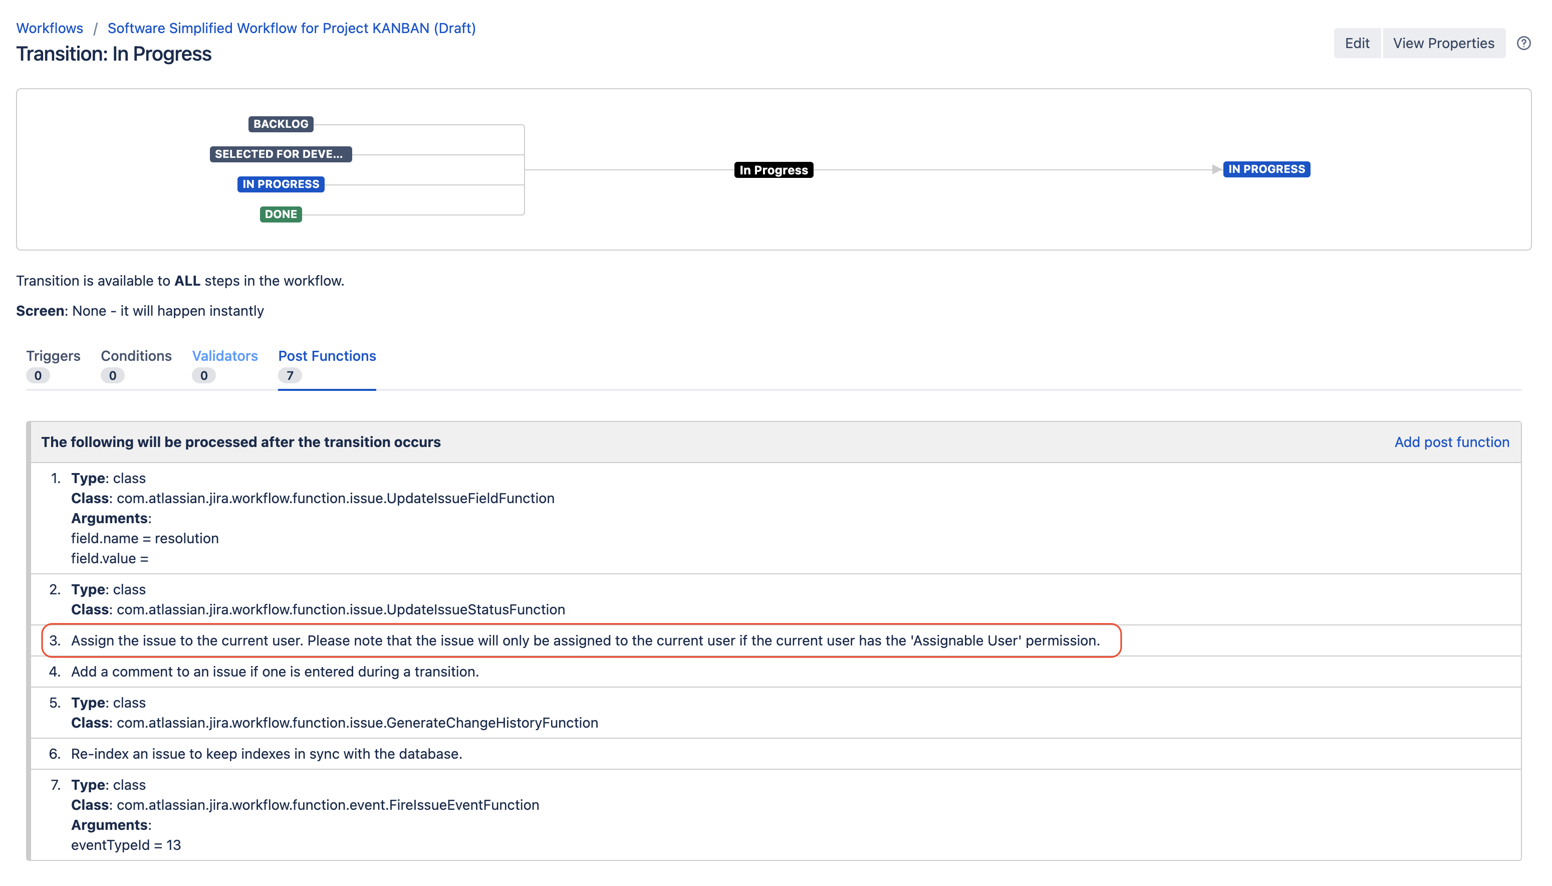
Task: Click the BACKLOG status lozenge
Action: coord(281,124)
